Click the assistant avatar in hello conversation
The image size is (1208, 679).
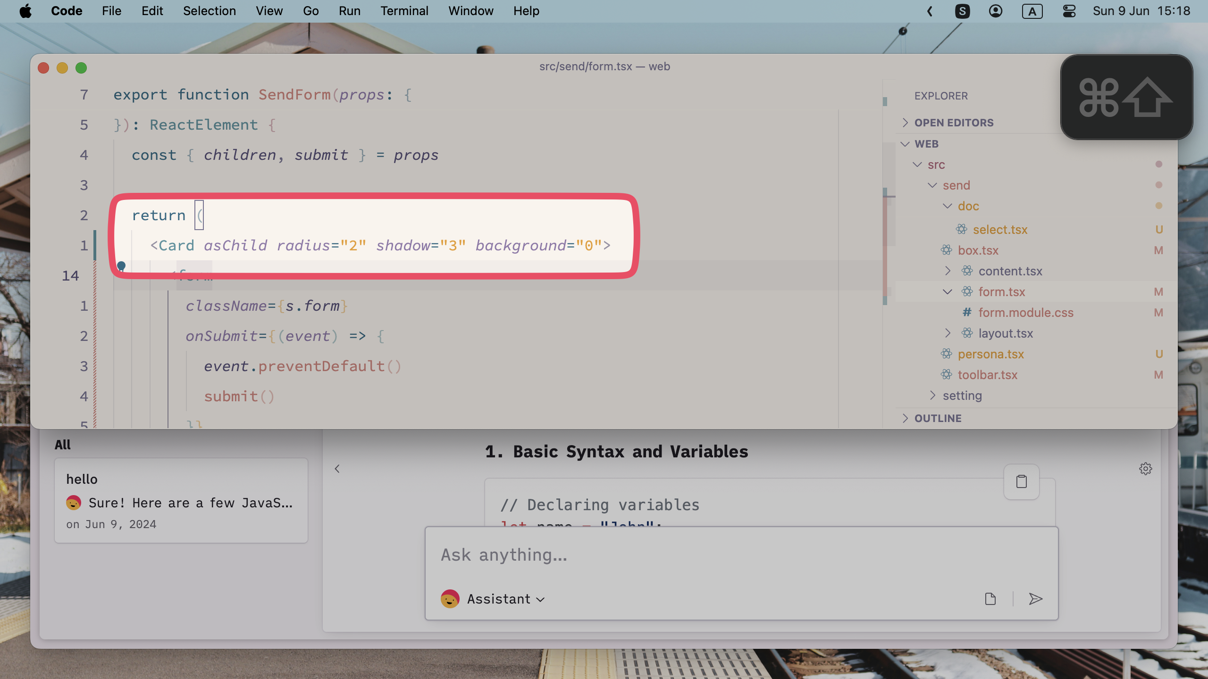coord(74,503)
